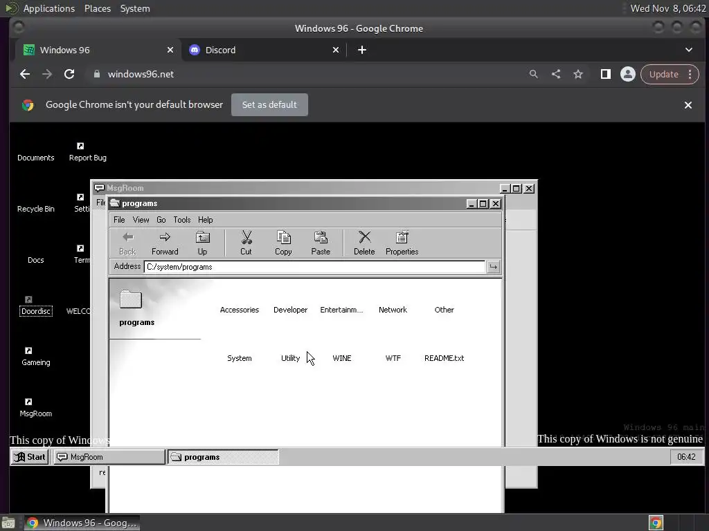The height and width of the screenshot is (531, 709).
Task: Open the Applications menu in top panel
Action: click(x=49, y=8)
